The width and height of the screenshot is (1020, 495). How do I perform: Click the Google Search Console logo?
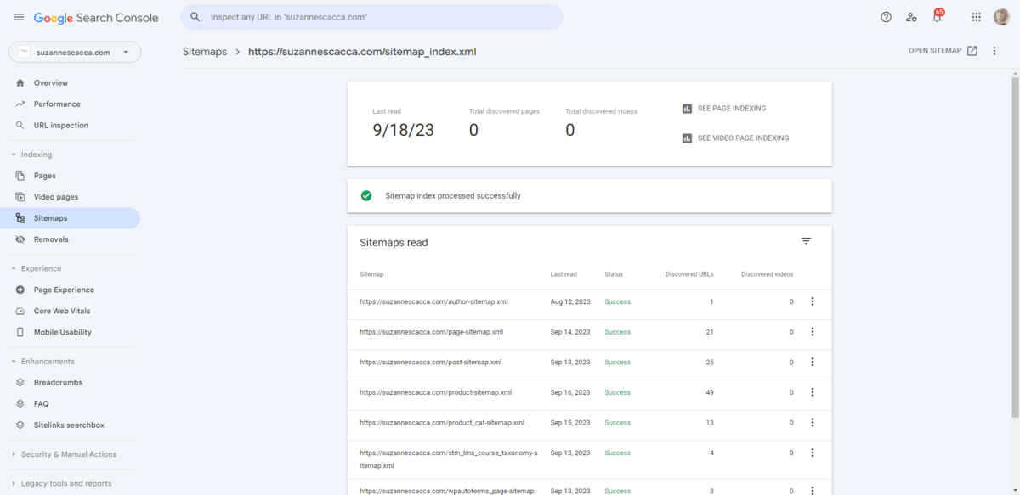click(96, 17)
